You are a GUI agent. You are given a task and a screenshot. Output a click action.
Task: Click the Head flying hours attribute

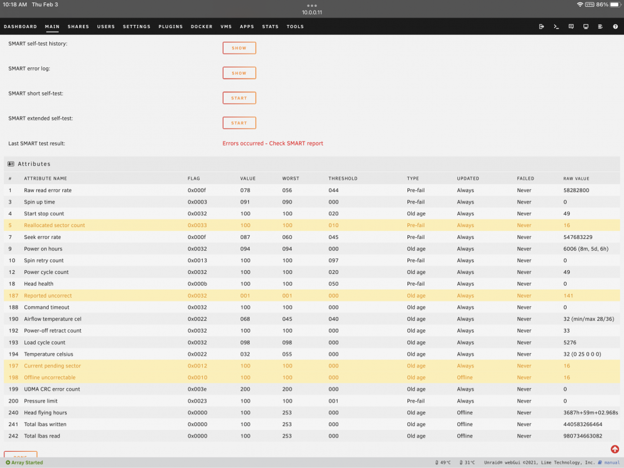pyautogui.click(x=46, y=412)
